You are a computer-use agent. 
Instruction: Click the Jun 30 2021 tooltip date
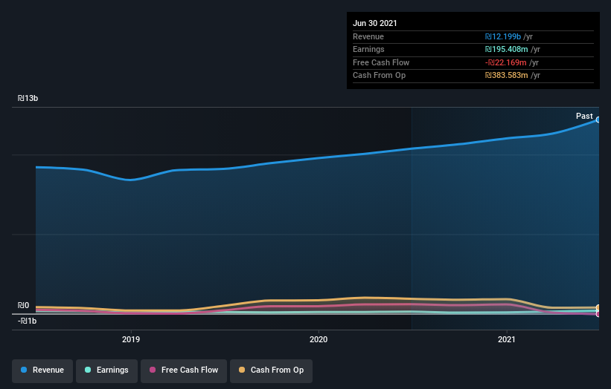(x=375, y=23)
